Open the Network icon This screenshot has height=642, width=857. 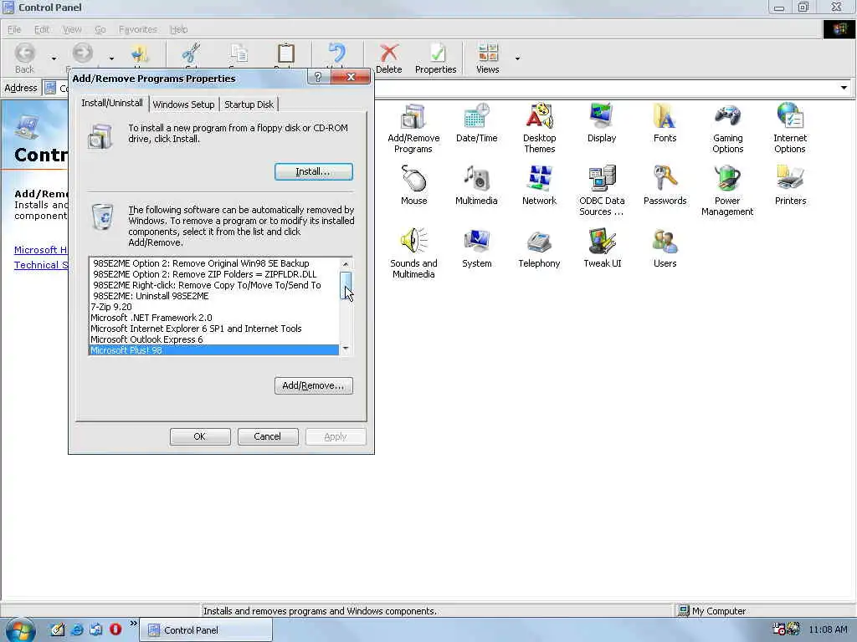(x=539, y=186)
